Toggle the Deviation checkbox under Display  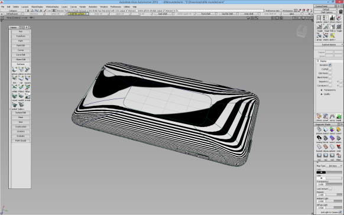coord(330,65)
